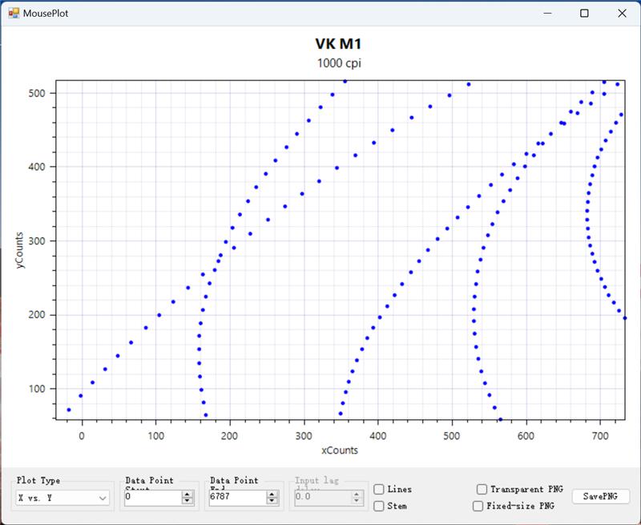Tick the Fixed-size PNG checkbox

[478, 506]
